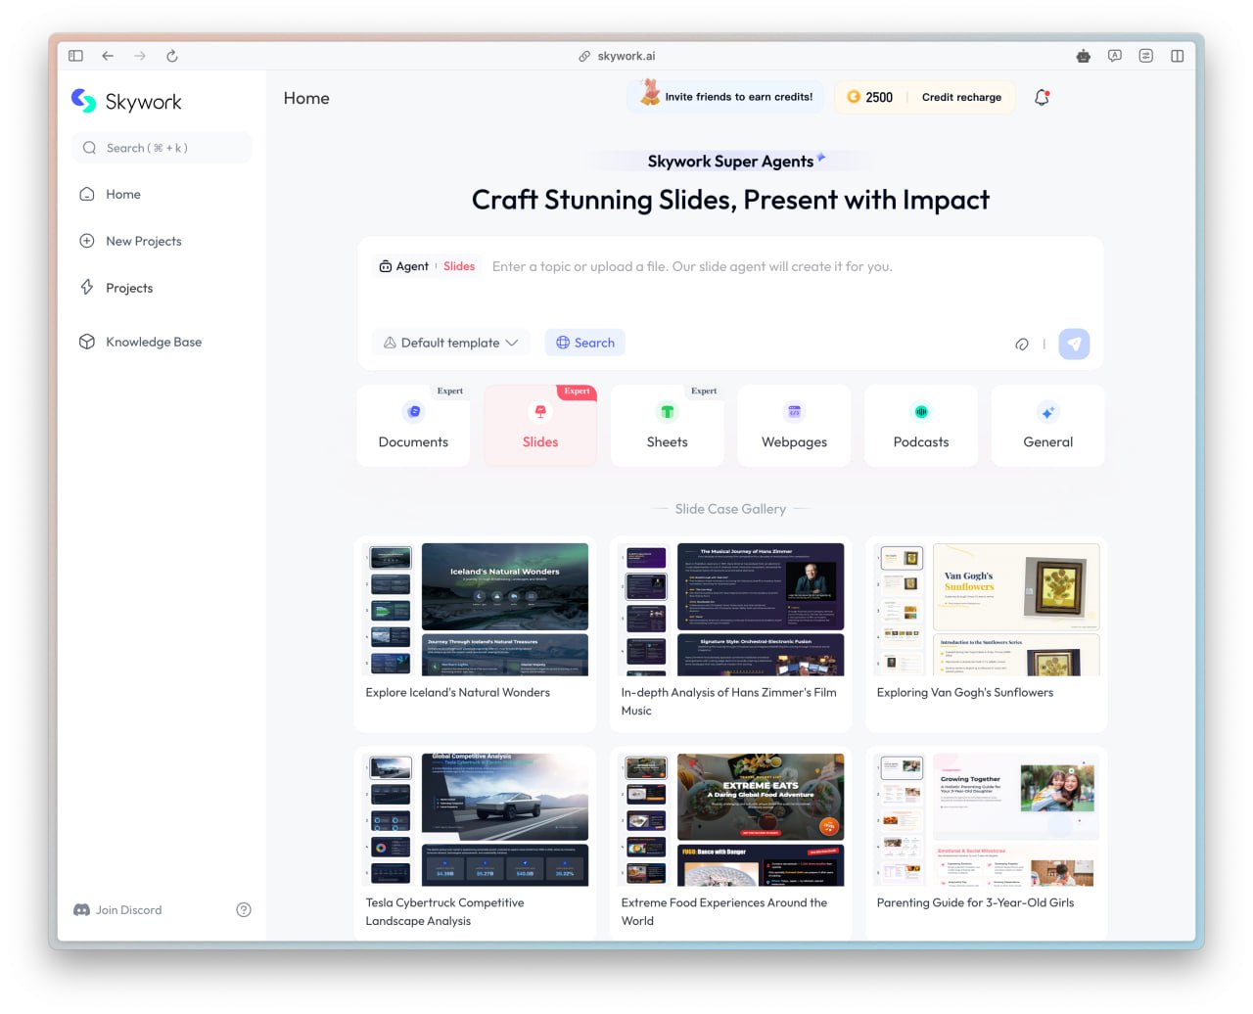Select the Sheets agent mode
This screenshot has width=1253, height=1014.
[x=668, y=426]
